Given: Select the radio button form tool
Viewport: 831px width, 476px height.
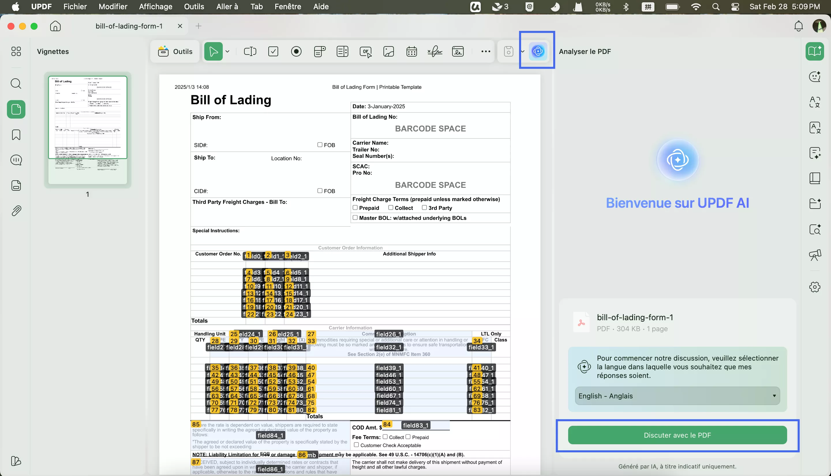Looking at the screenshot, I should point(296,51).
